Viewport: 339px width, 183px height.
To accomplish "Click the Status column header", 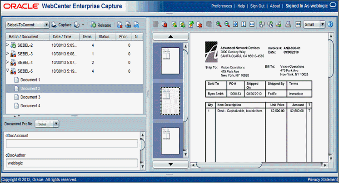I will click(x=105, y=36).
